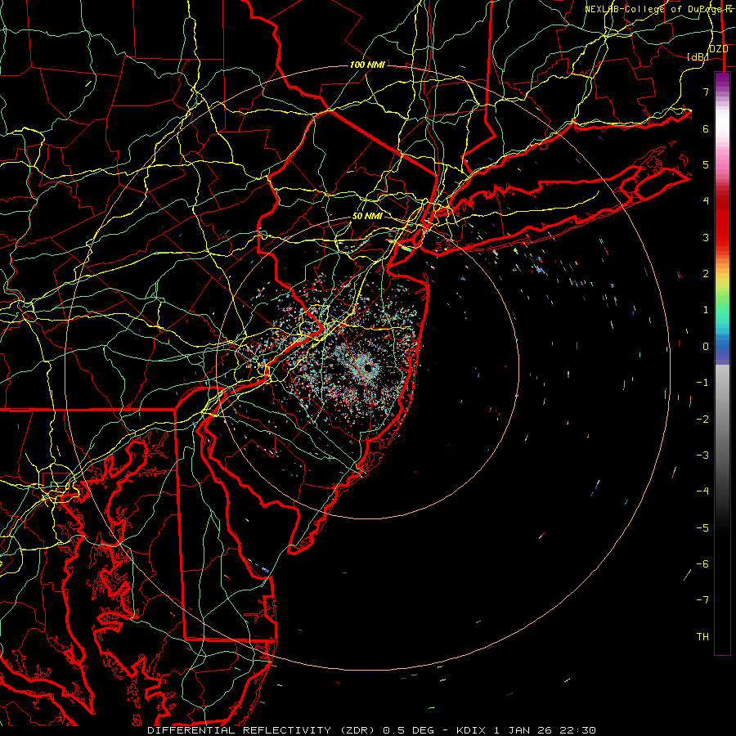The image size is (736, 736).
Task: Click the "KDIX" station identifier in the caption
Action: point(471,730)
